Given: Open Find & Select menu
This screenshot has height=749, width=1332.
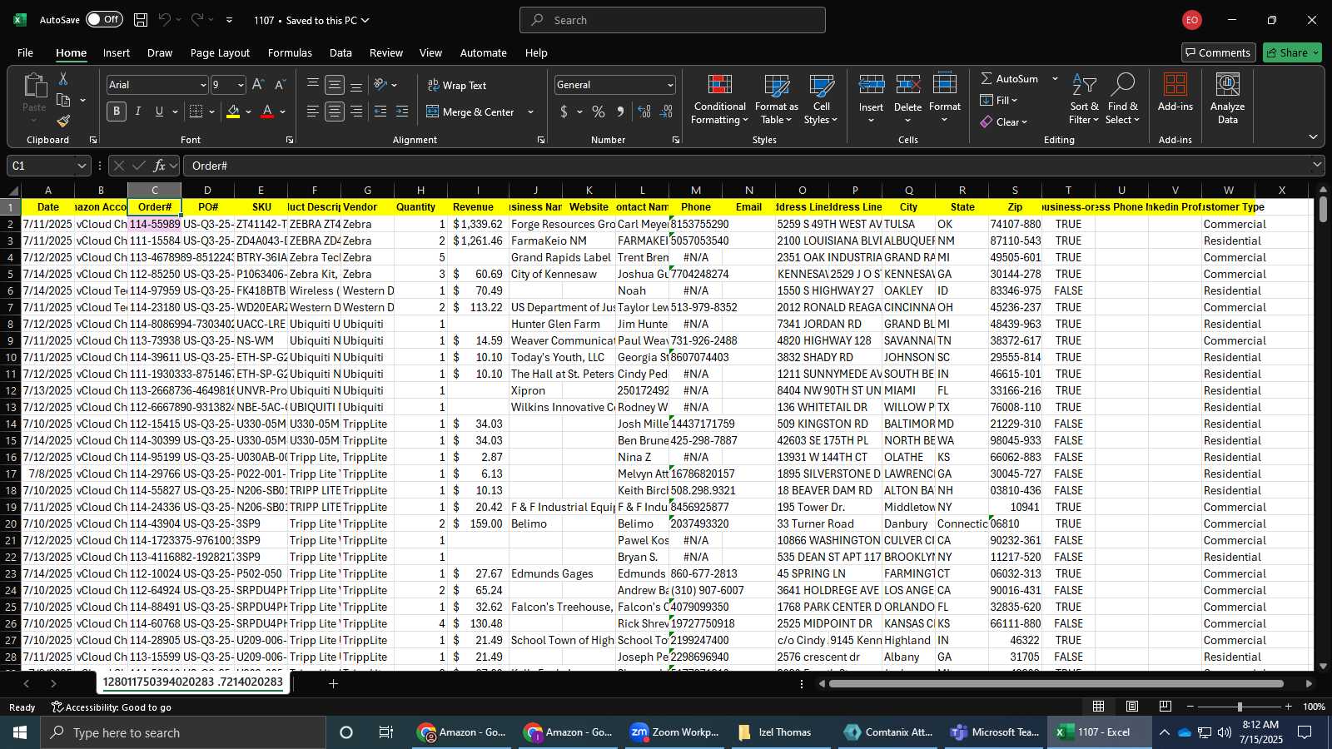Looking at the screenshot, I should (x=1123, y=99).
